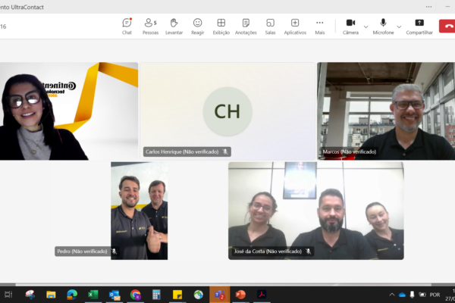Open the Aplicativos apps panel
455x303 pixels.
click(x=295, y=26)
